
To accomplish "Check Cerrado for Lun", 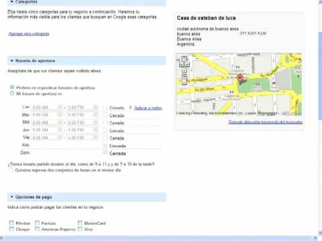I will coord(105,107).
